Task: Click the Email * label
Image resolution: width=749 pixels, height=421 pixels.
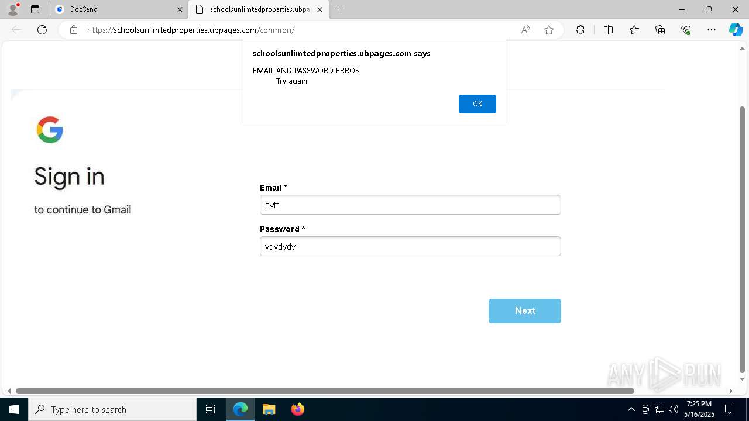Action: coord(273,188)
